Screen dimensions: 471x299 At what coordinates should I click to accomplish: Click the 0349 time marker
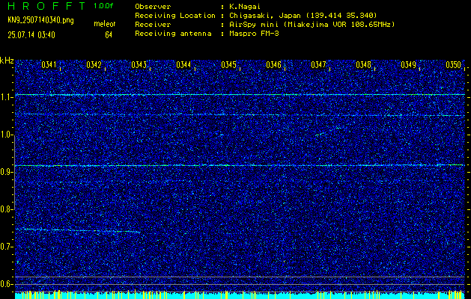point(409,65)
